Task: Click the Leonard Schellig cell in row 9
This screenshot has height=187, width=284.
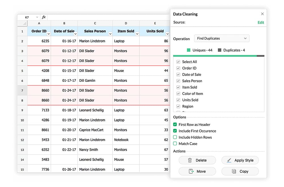Action: [95, 110]
